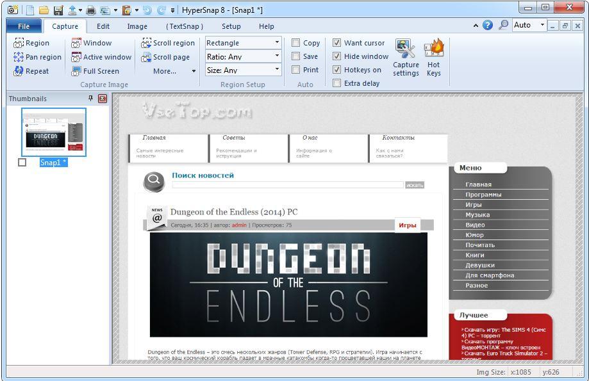Switch to the Image tab
Screen dimensions: 589x381
[137, 26]
